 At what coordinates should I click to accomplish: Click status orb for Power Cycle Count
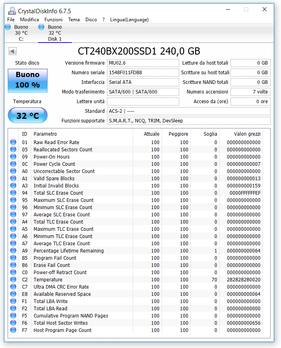(x=13, y=164)
